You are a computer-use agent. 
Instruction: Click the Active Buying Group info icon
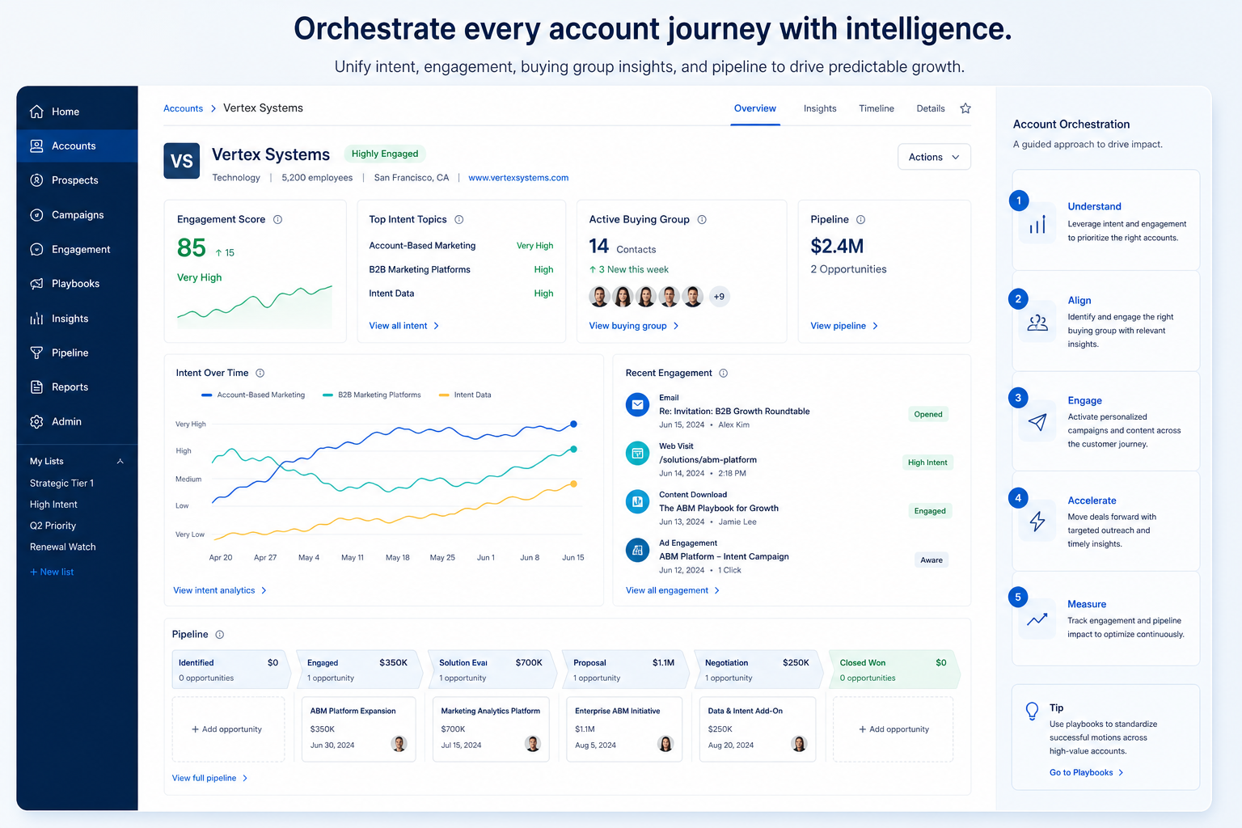702,220
